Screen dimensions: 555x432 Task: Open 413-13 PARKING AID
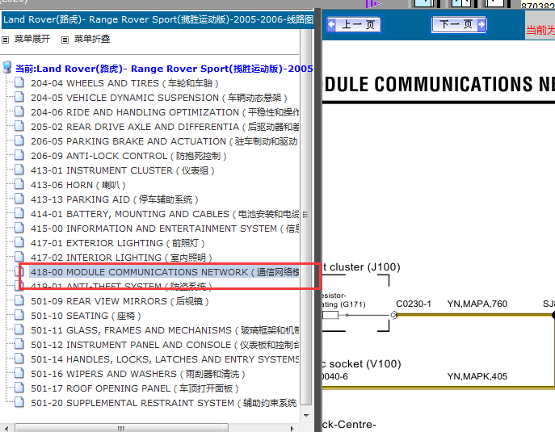(115, 199)
